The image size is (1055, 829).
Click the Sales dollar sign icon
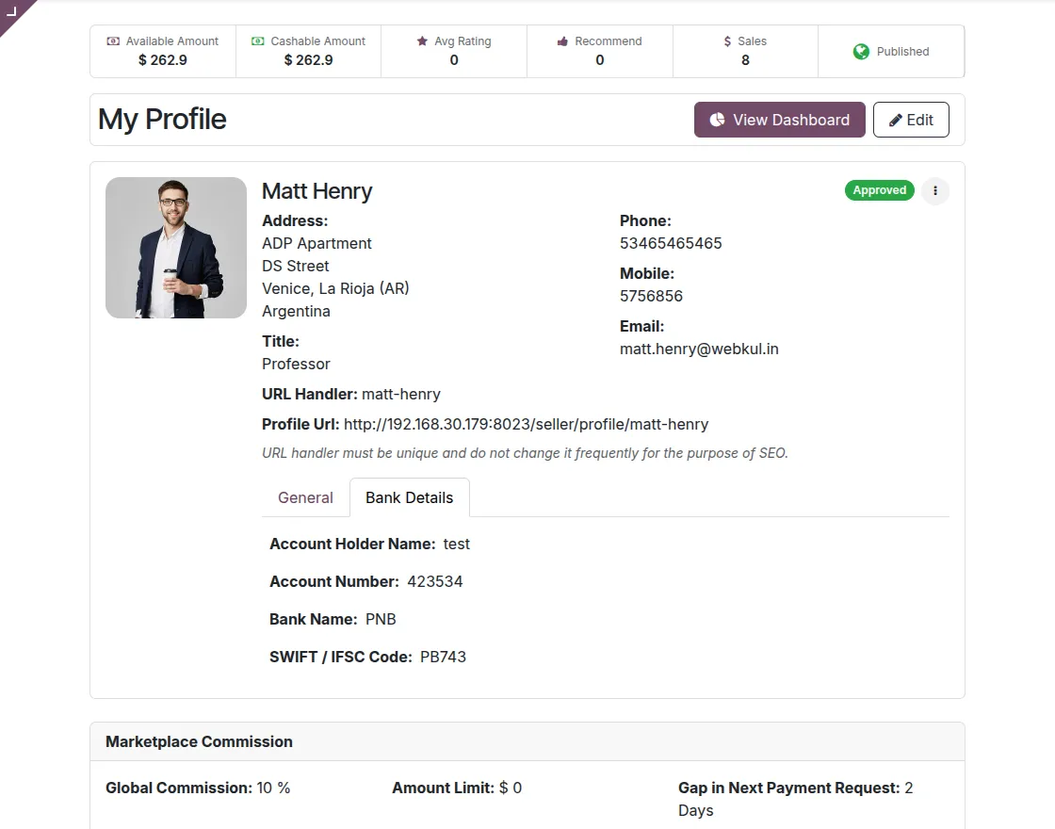pos(727,41)
